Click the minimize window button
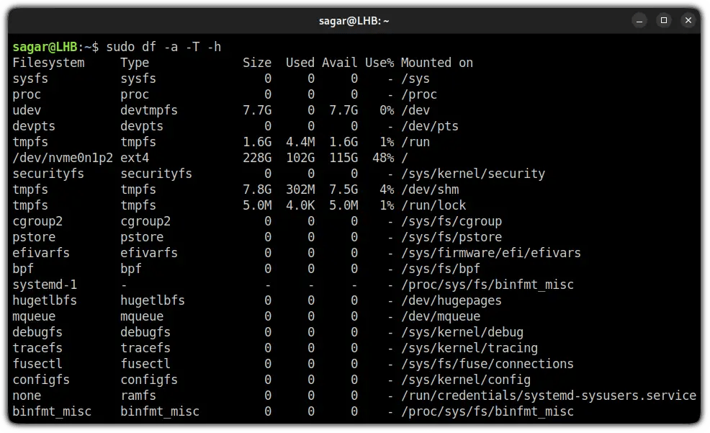This screenshot has width=710, height=433. coord(639,20)
